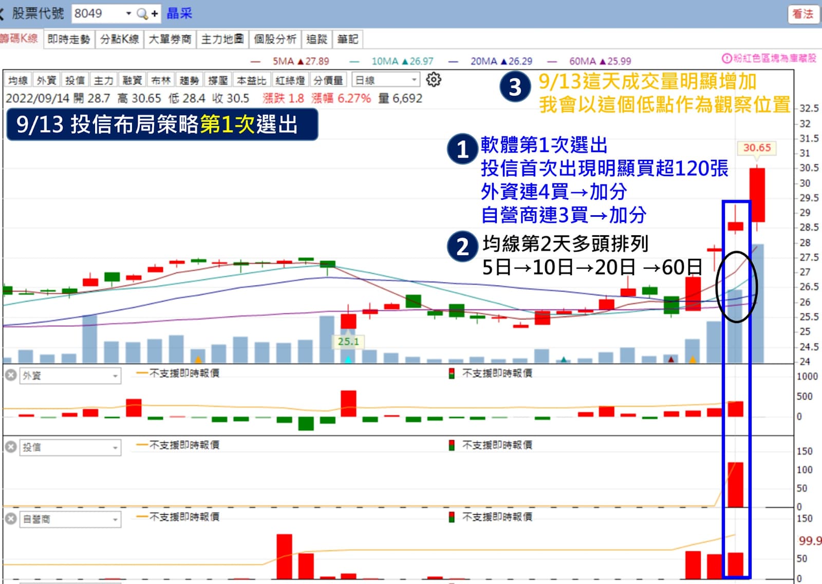Click the plus icon next to search
The height and width of the screenshot is (584, 822).
(154, 14)
